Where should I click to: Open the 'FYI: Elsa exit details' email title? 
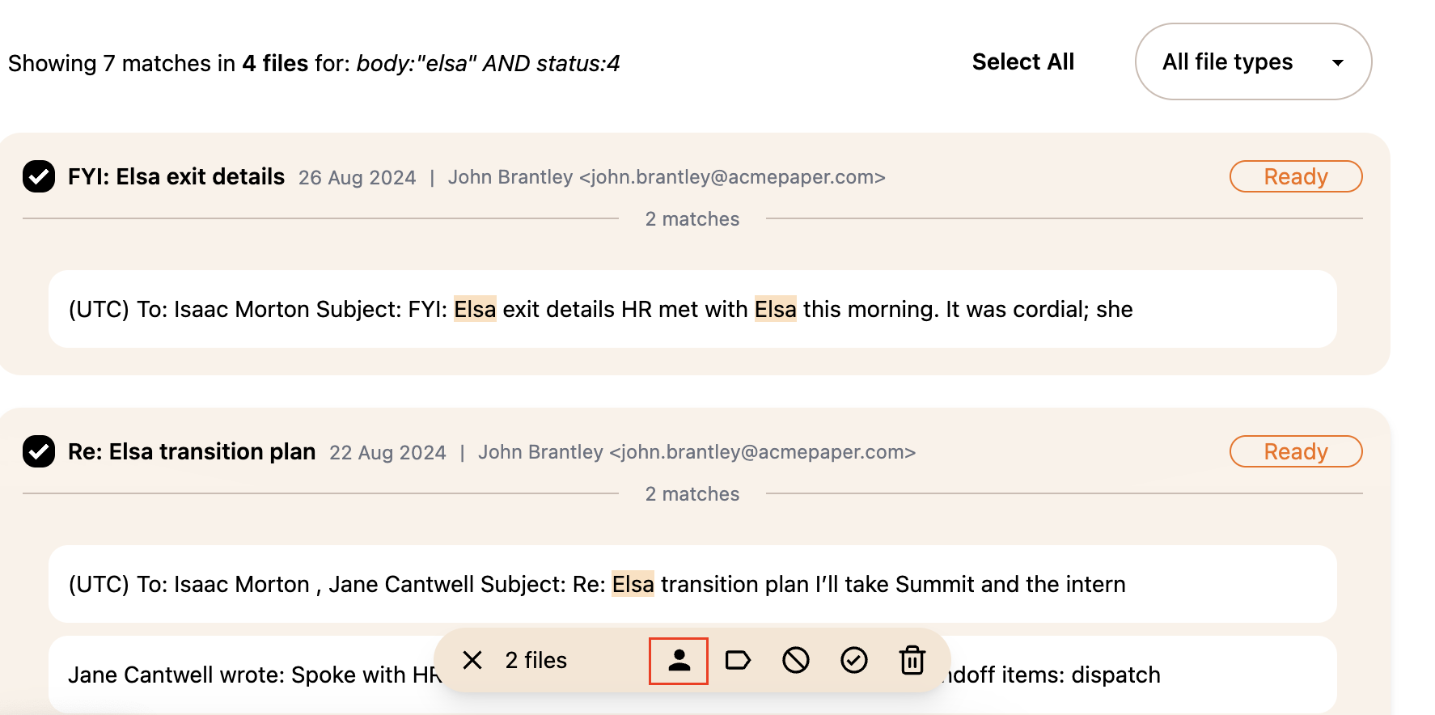pyautogui.click(x=176, y=176)
